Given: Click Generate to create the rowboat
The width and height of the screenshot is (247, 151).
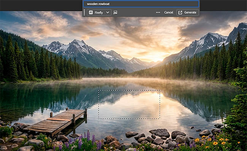Looking at the screenshot, I should tap(187, 13).
